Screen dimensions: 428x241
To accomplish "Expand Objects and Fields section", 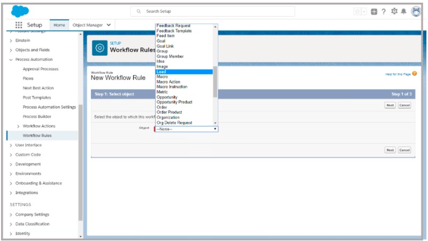I will tap(11, 50).
